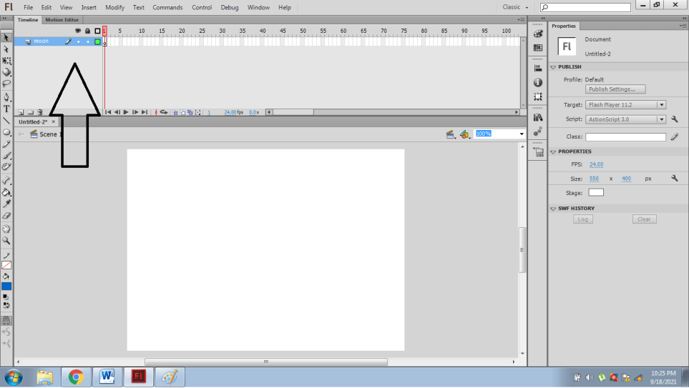This screenshot has height=388, width=689.
Task: Toggle Onion Skin in timeline
Action: (175, 112)
